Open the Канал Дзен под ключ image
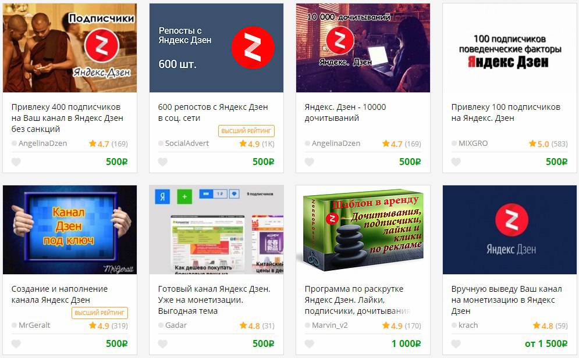The image size is (579, 358). pos(70,230)
